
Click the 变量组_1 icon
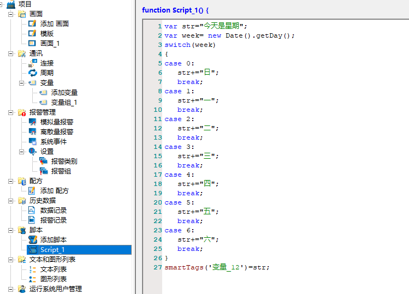point(43,103)
